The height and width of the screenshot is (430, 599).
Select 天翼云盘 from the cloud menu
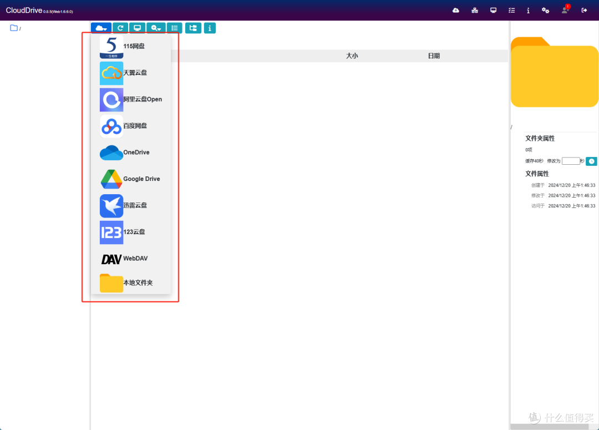(x=131, y=73)
